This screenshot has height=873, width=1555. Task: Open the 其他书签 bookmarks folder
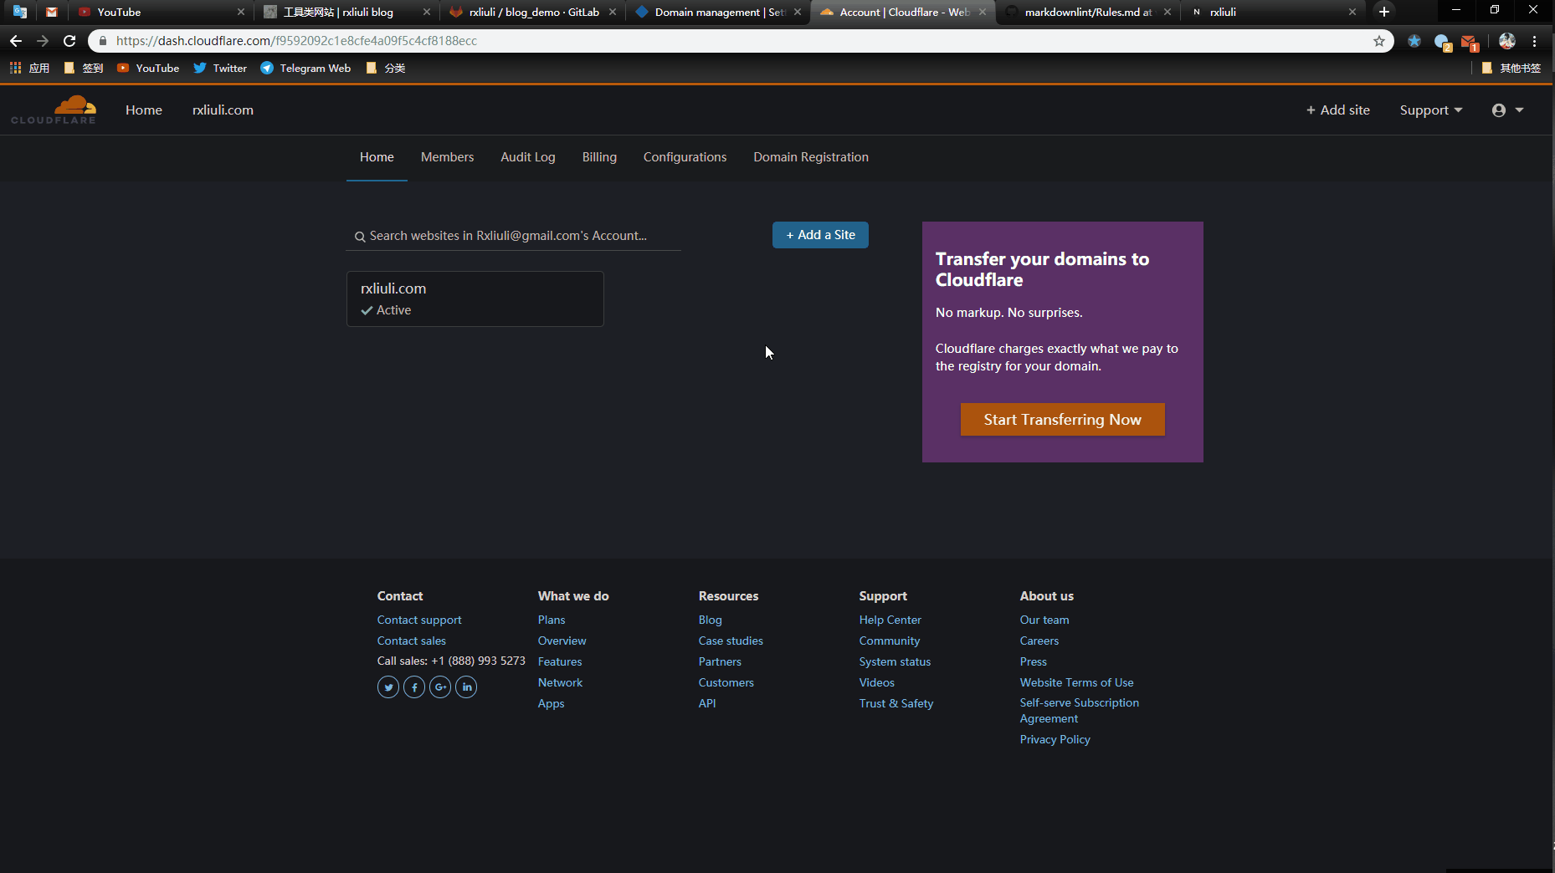click(x=1511, y=69)
